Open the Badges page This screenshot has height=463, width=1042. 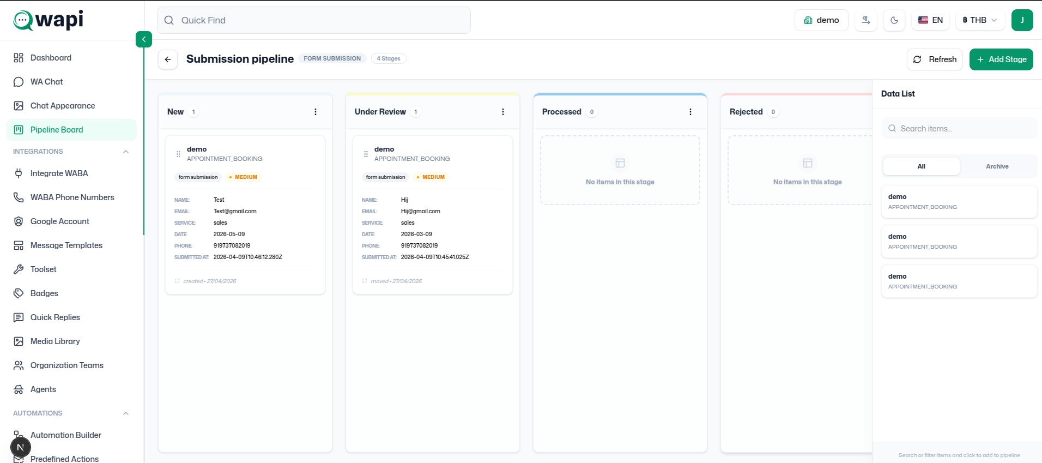tap(72, 293)
